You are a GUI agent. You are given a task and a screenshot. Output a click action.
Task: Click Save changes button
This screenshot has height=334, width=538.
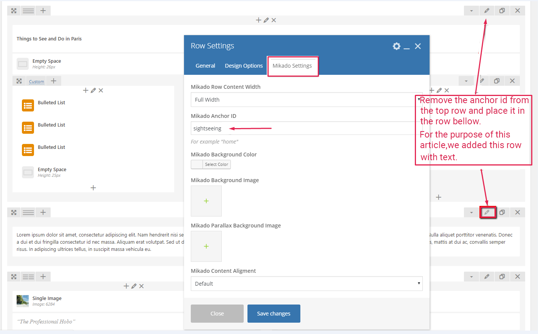click(274, 314)
